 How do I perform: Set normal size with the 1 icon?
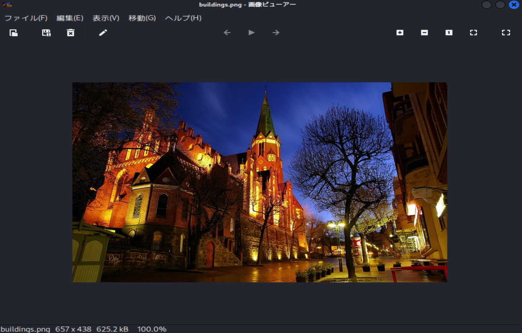(x=449, y=33)
